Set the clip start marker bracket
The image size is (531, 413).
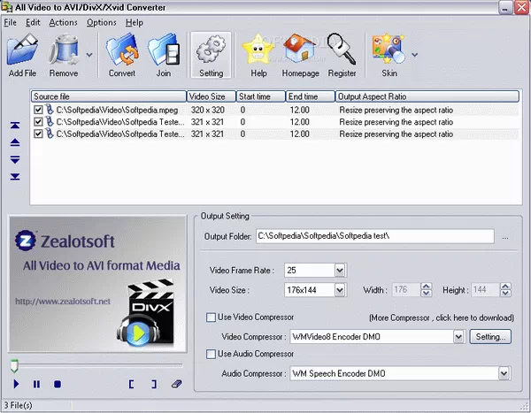tap(131, 384)
